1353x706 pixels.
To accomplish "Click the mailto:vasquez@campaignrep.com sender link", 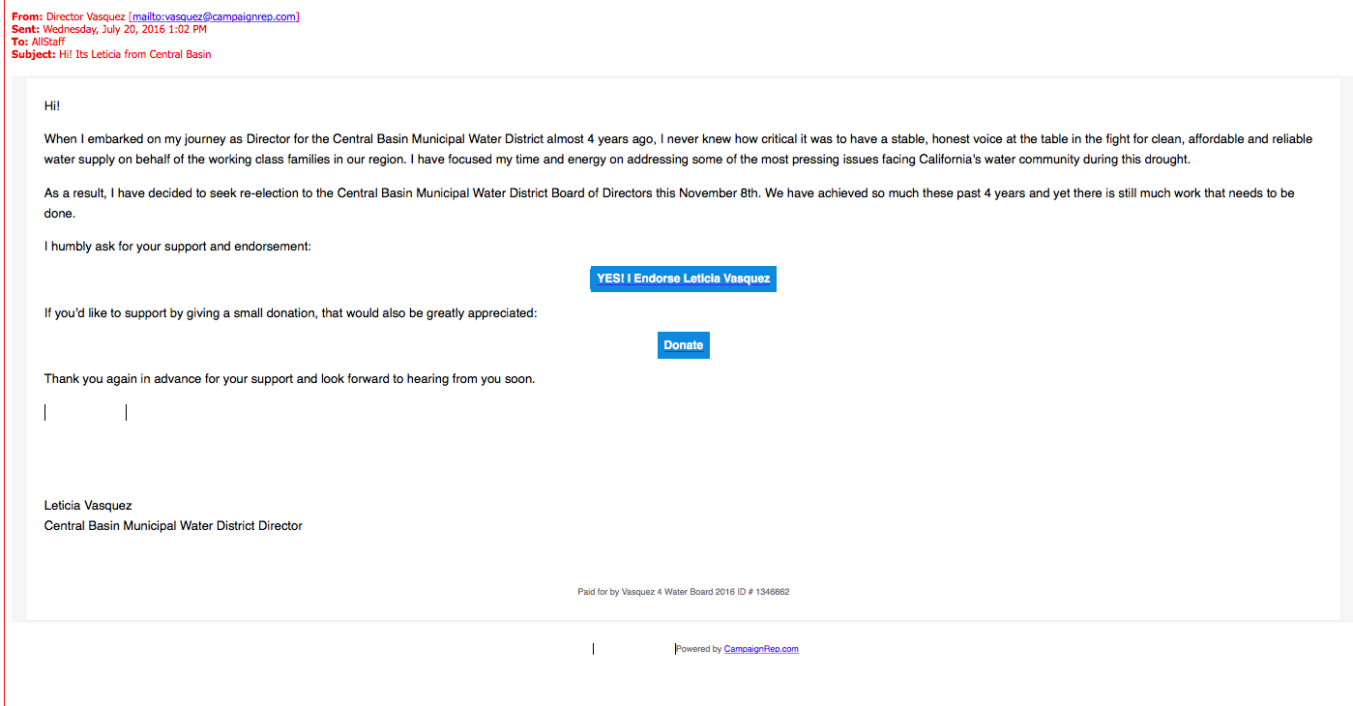I will (214, 16).
